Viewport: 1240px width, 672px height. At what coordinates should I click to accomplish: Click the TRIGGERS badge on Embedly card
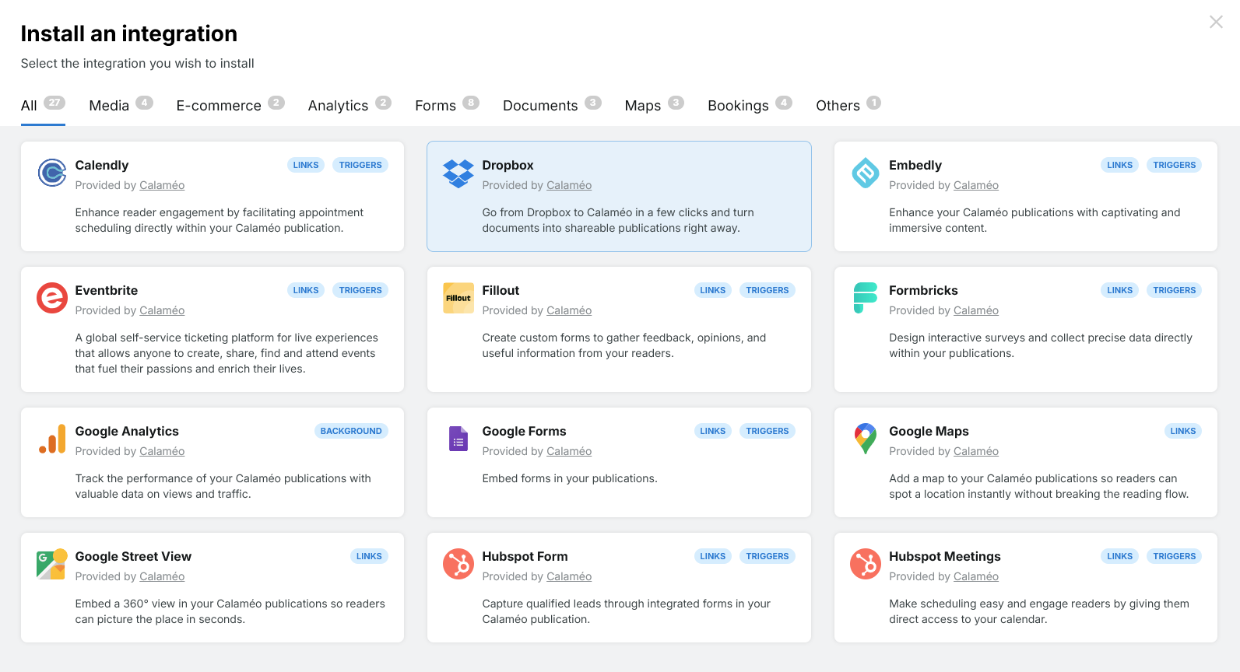click(x=1174, y=165)
